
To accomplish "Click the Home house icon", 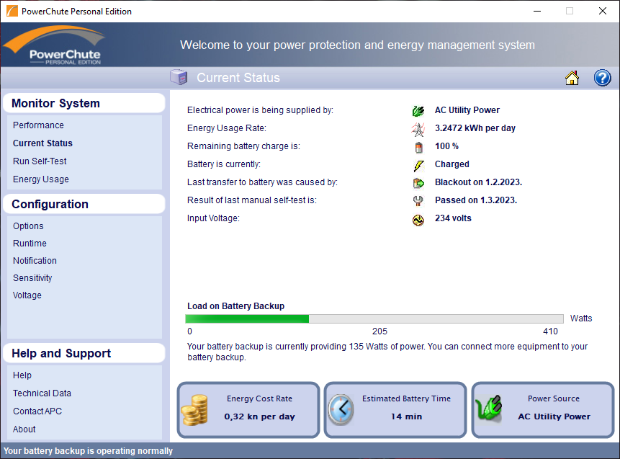I will point(572,78).
